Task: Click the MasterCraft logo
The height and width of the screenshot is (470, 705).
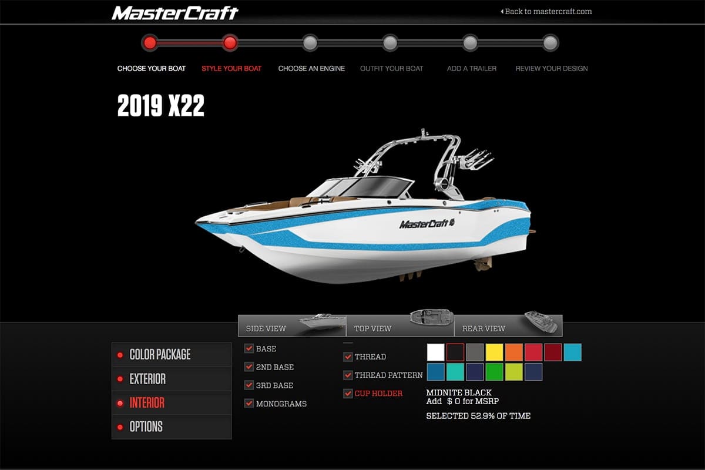Action: click(175, 12)
